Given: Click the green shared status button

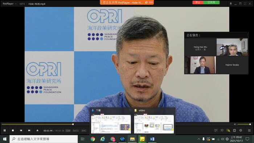Looking at the screenshot, I should tap(211, 2).
